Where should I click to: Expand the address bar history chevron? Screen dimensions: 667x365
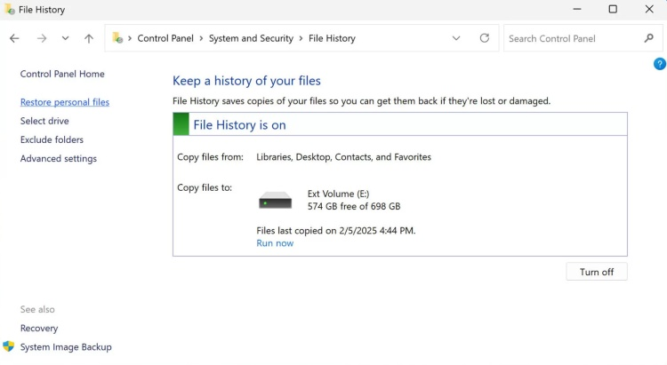pyautogui.click(x=456, y=38)
